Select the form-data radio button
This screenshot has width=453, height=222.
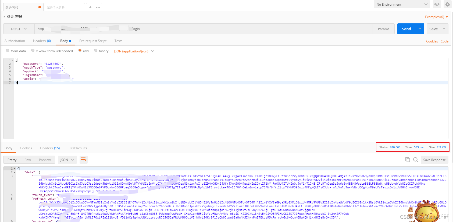(x=8, y=50)
